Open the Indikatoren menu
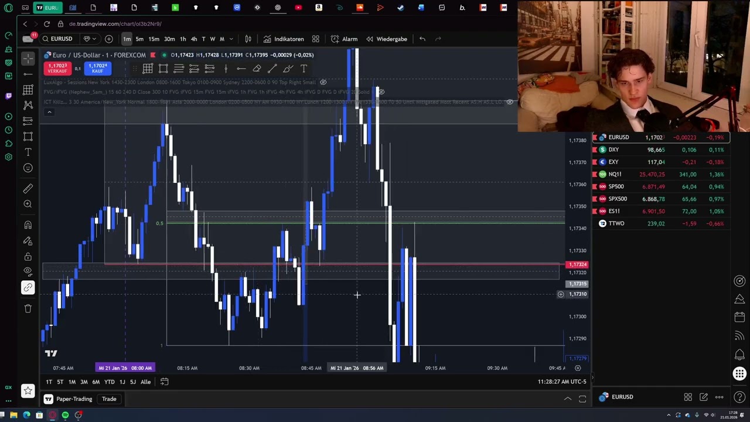750x422 pixels. click(x=284, y=39)
